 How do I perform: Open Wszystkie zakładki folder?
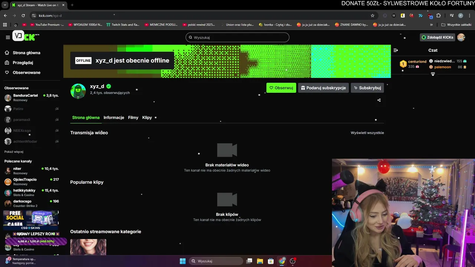tap(456, 25)
